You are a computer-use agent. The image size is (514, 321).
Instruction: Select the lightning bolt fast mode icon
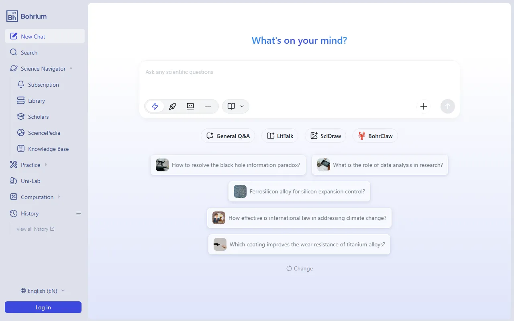[155, 106]
